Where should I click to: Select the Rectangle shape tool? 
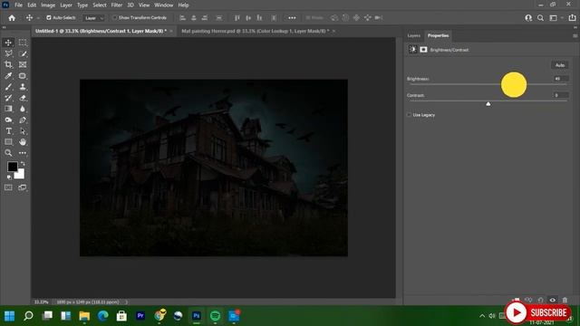click(x=8, y=142)
